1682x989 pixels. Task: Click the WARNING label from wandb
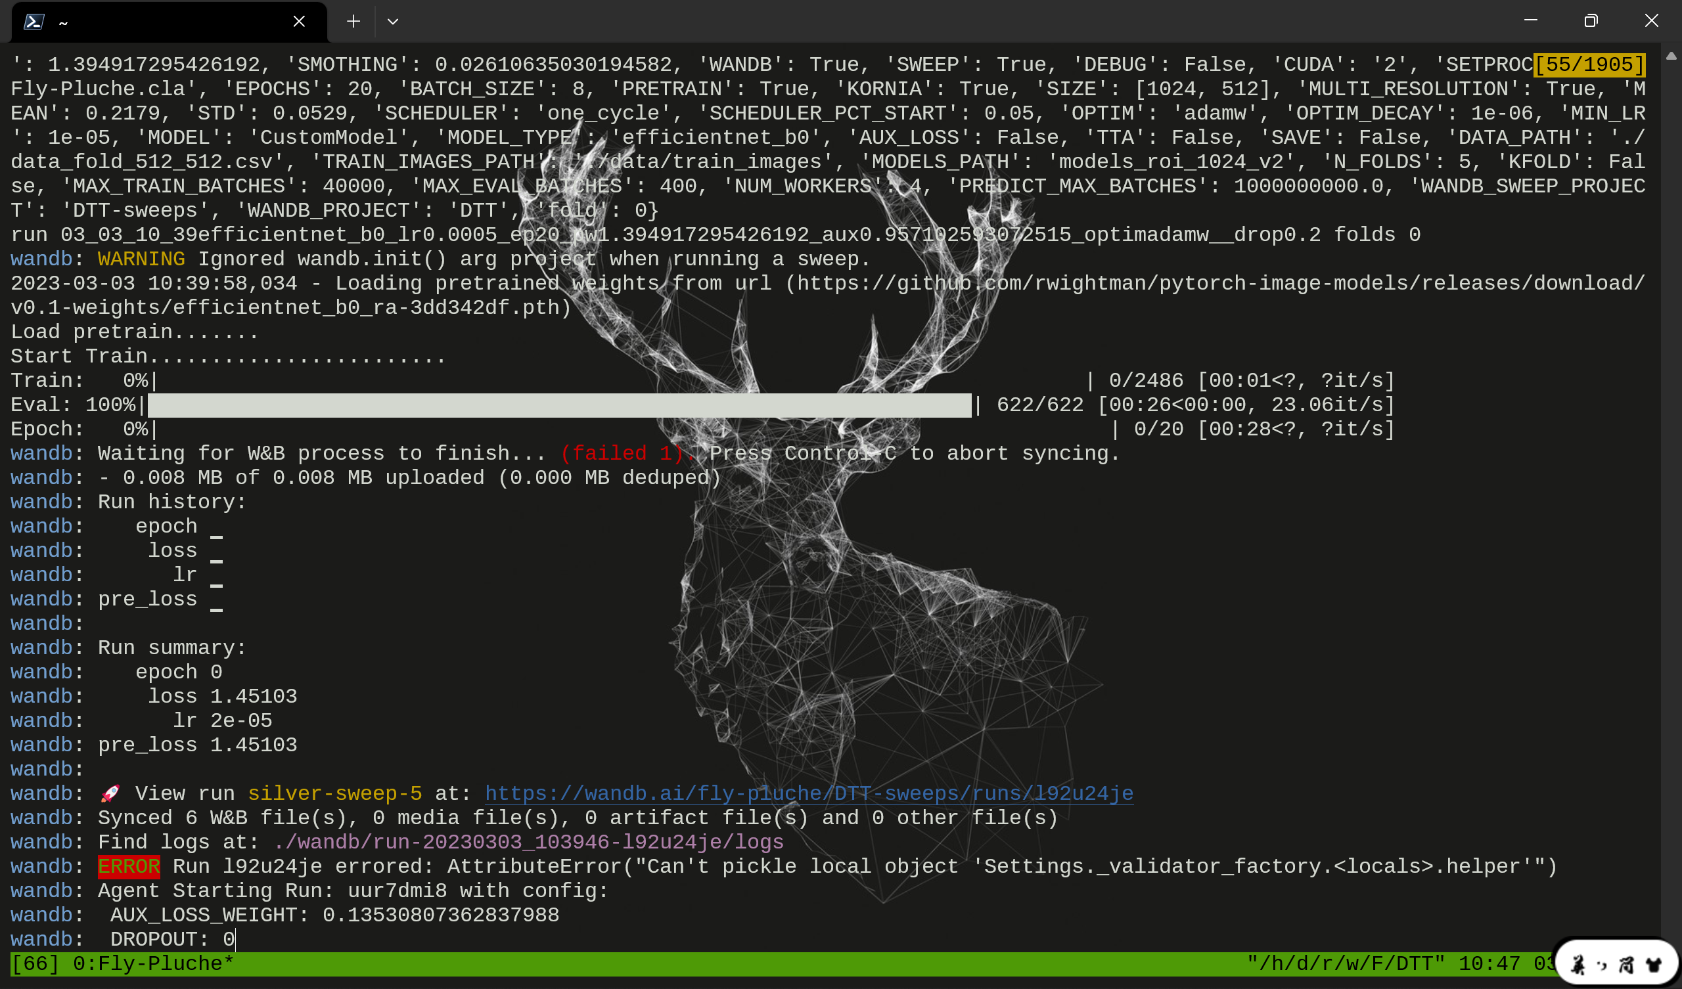141,258
